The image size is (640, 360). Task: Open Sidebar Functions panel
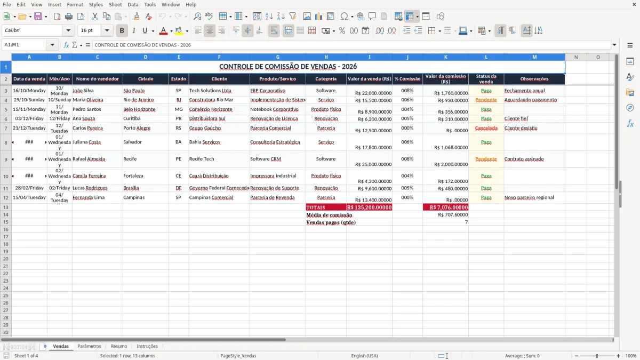click(x=630, y=124)
